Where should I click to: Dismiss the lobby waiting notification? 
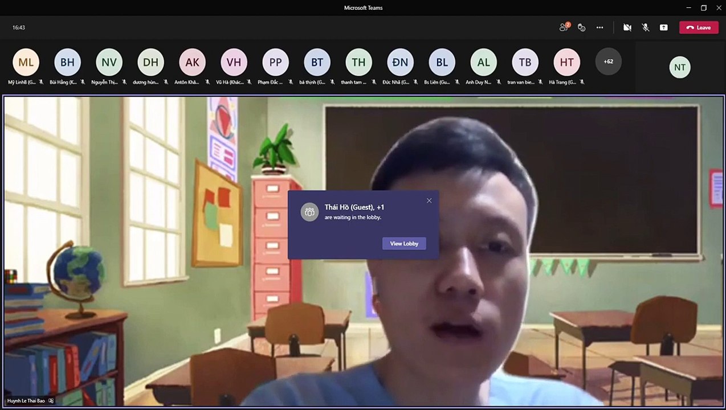point(429,200)
